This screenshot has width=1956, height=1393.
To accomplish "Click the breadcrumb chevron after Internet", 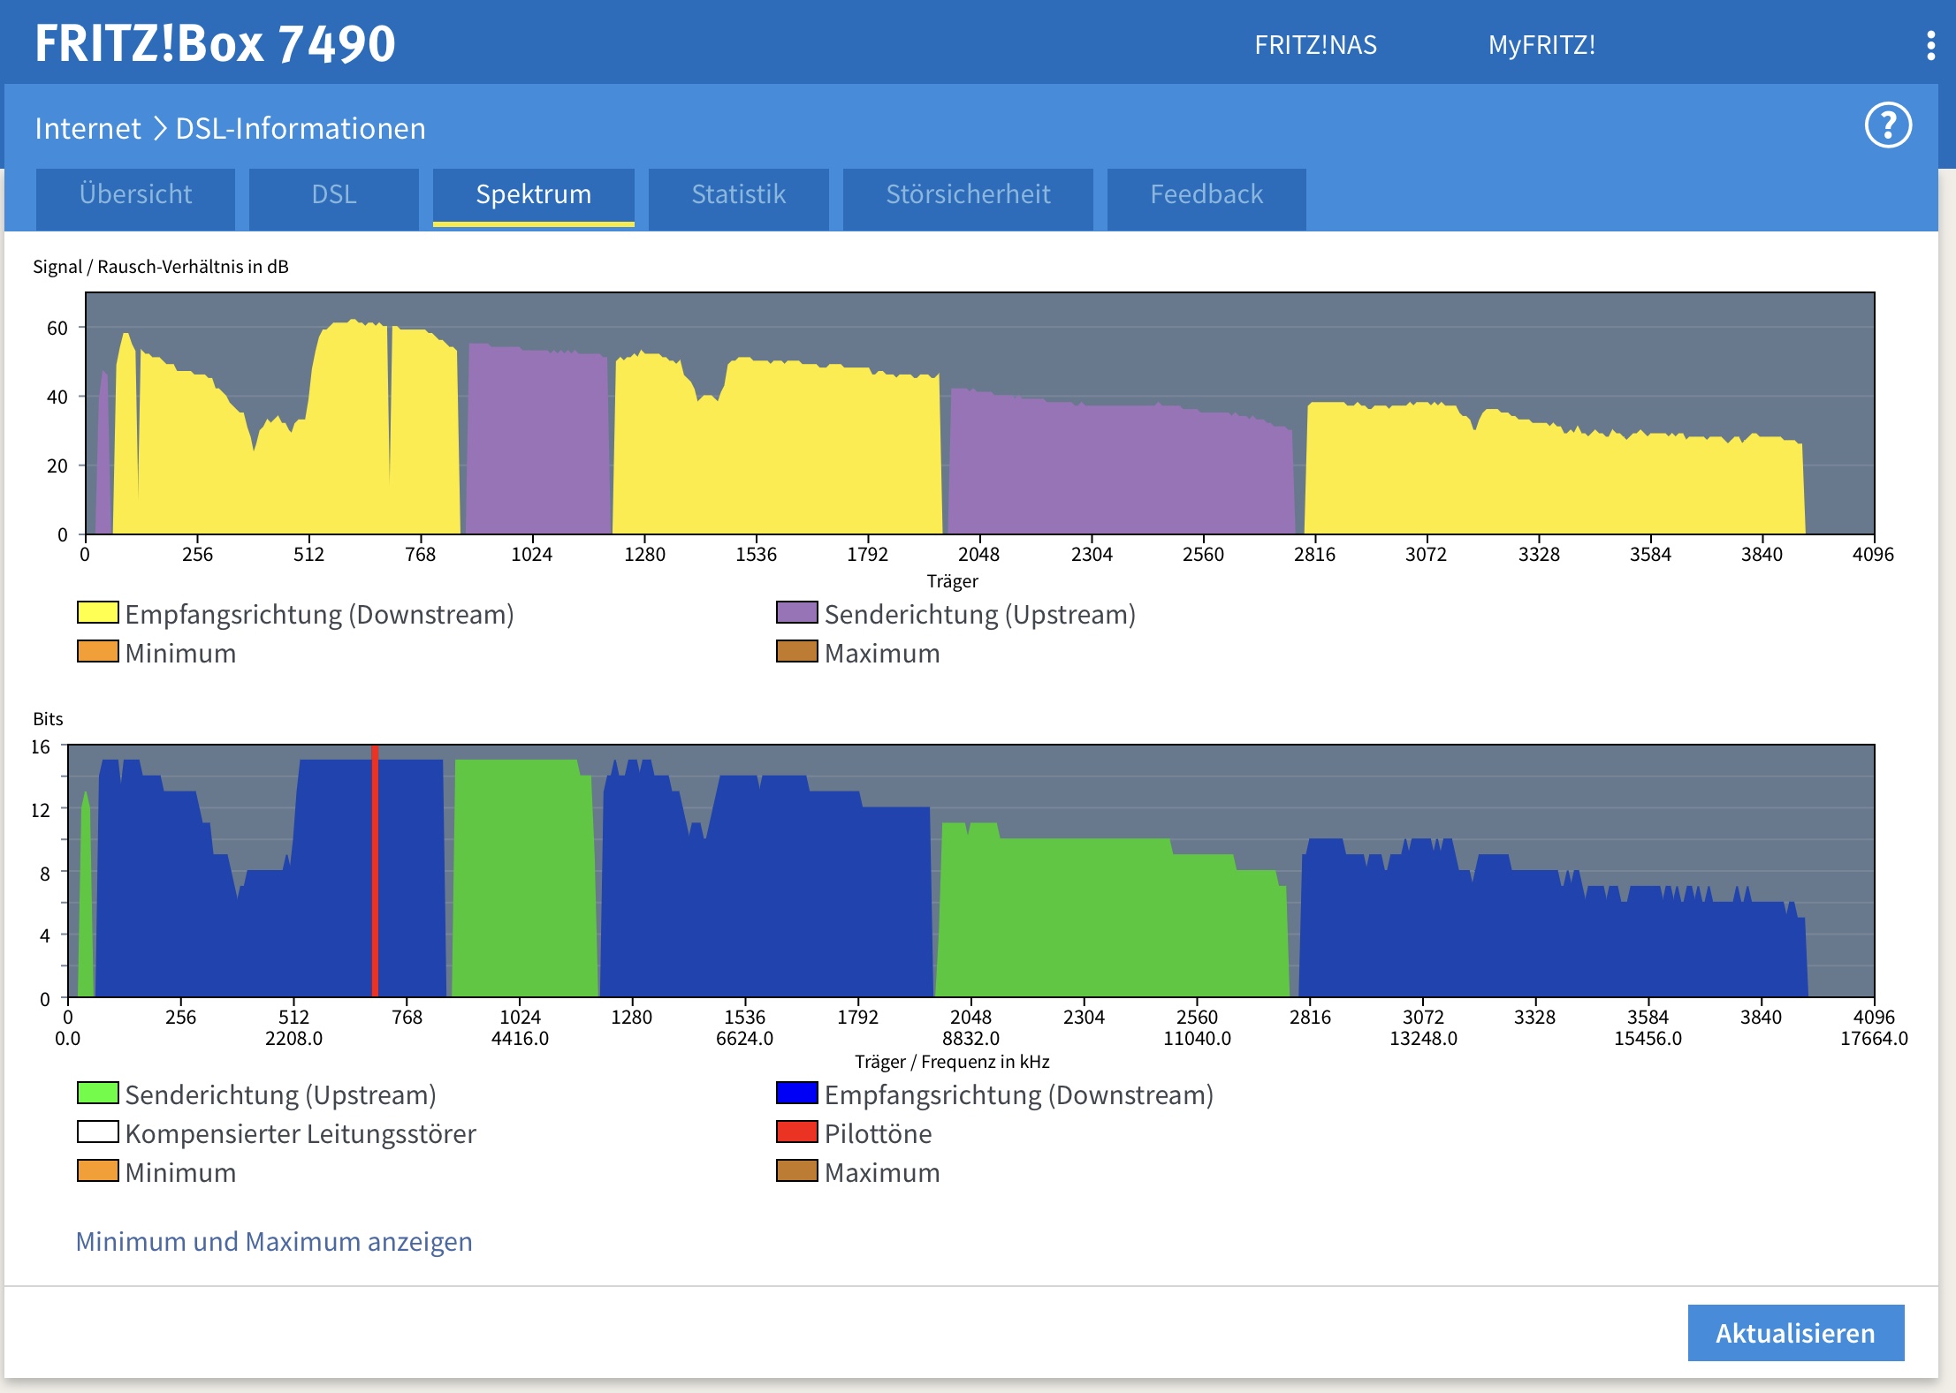I will (160, 129).
